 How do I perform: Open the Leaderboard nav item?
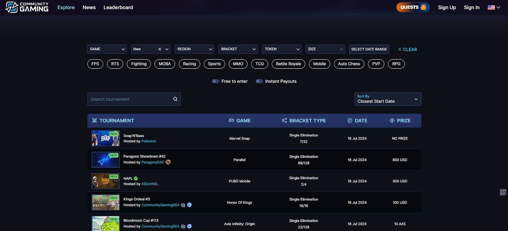[x=118, y=7]
